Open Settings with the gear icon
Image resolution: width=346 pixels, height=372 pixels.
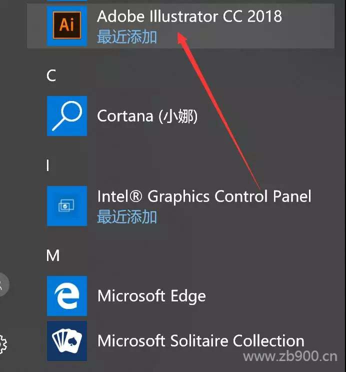pyautogui.click(x=2, y=344)
